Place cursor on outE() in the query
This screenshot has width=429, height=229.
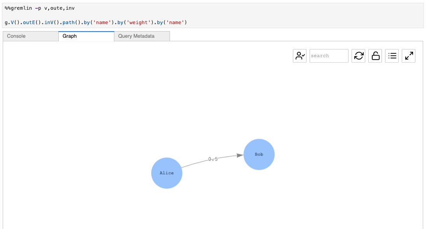click(32, 22)
